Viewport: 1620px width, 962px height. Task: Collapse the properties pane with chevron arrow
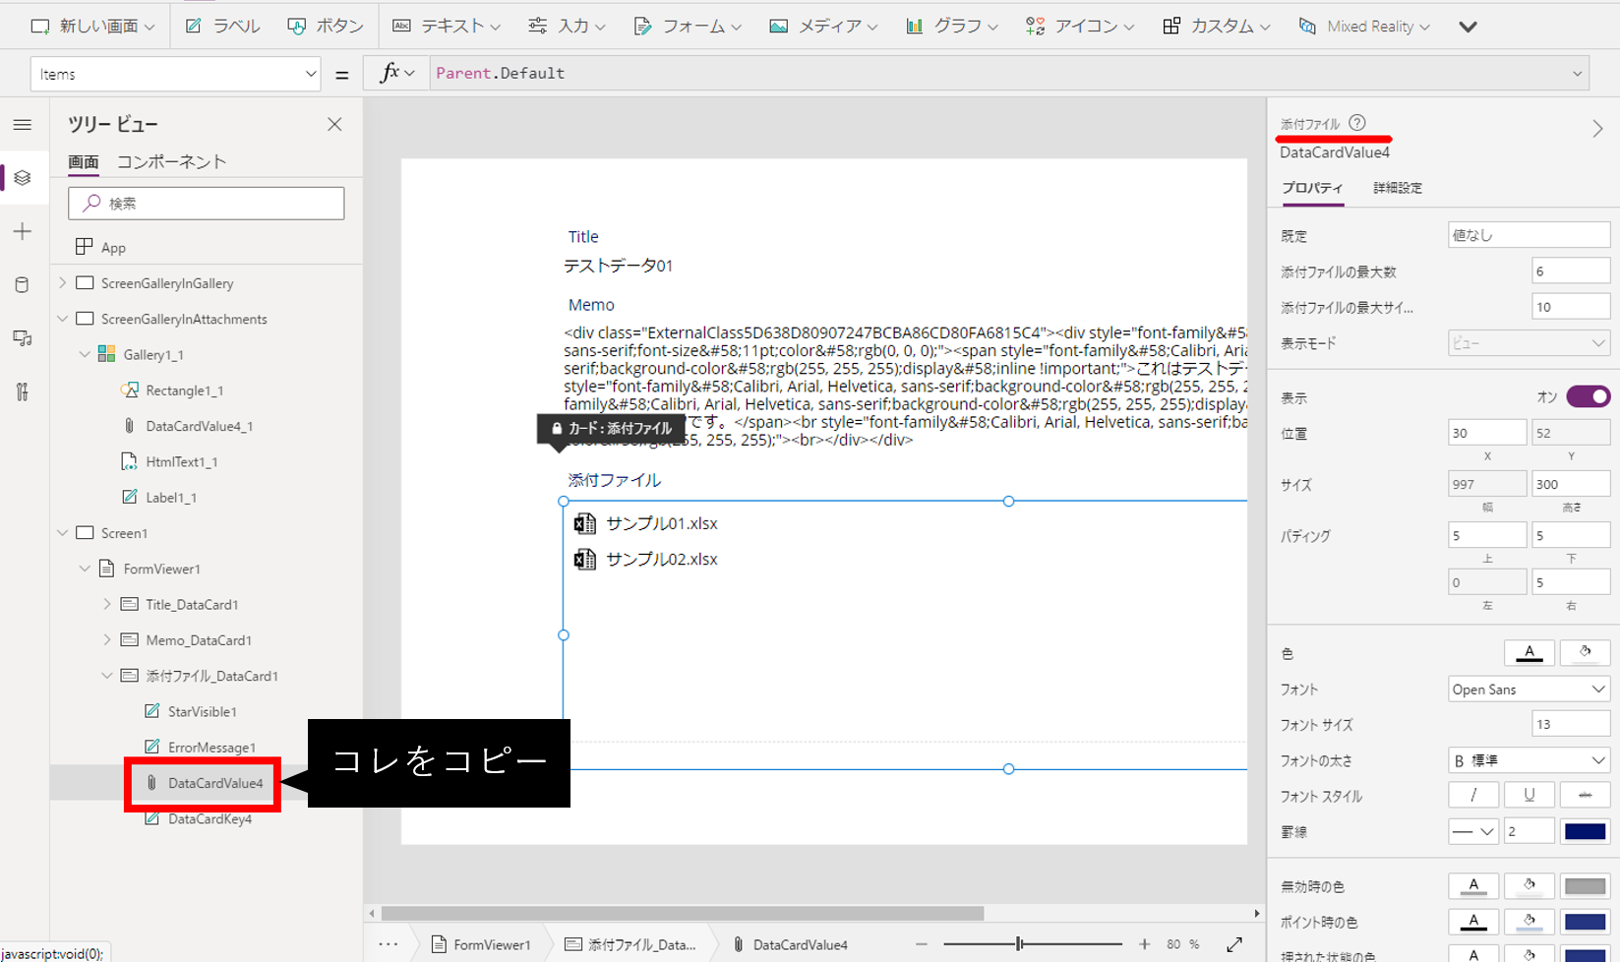(1597, 129)
